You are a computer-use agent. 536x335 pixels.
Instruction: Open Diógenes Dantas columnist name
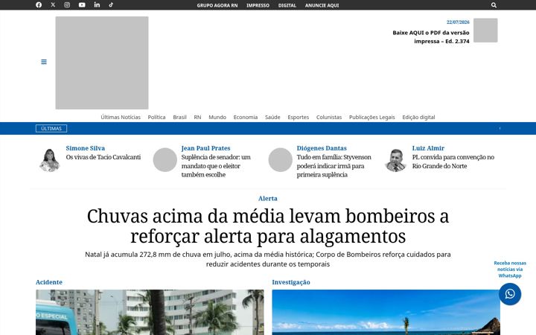coord(322,148)
